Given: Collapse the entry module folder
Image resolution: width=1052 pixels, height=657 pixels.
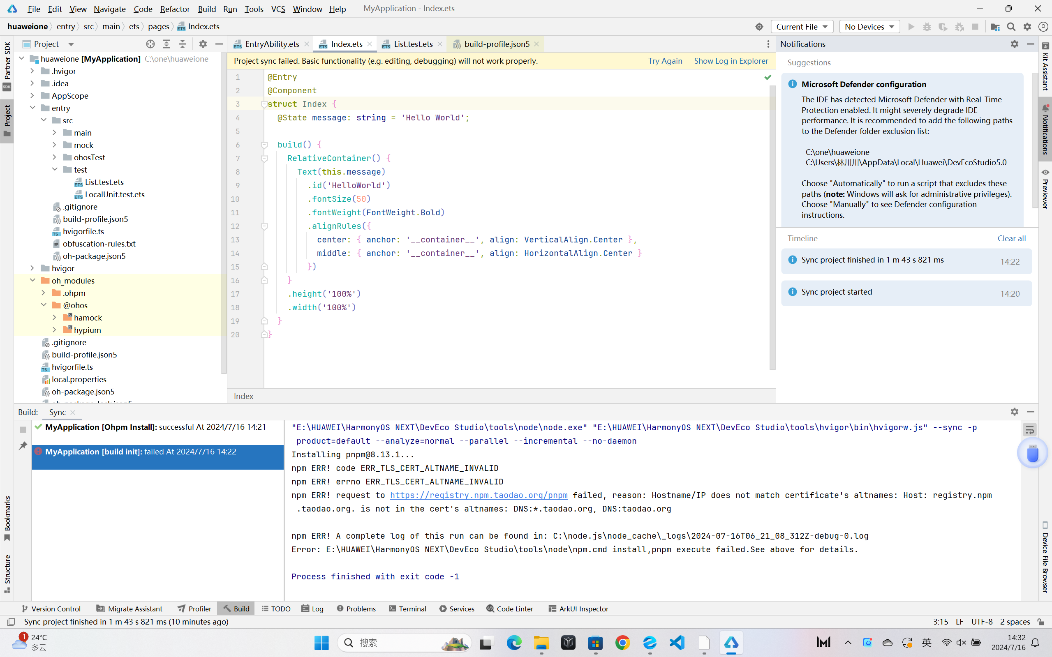Looking at the screenshot, I should (32, 108).
